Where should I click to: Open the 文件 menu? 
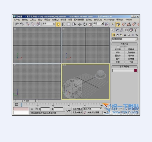click(17, 20)
